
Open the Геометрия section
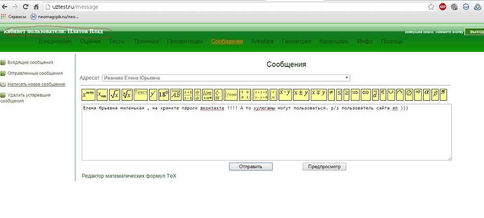(296, 42)
